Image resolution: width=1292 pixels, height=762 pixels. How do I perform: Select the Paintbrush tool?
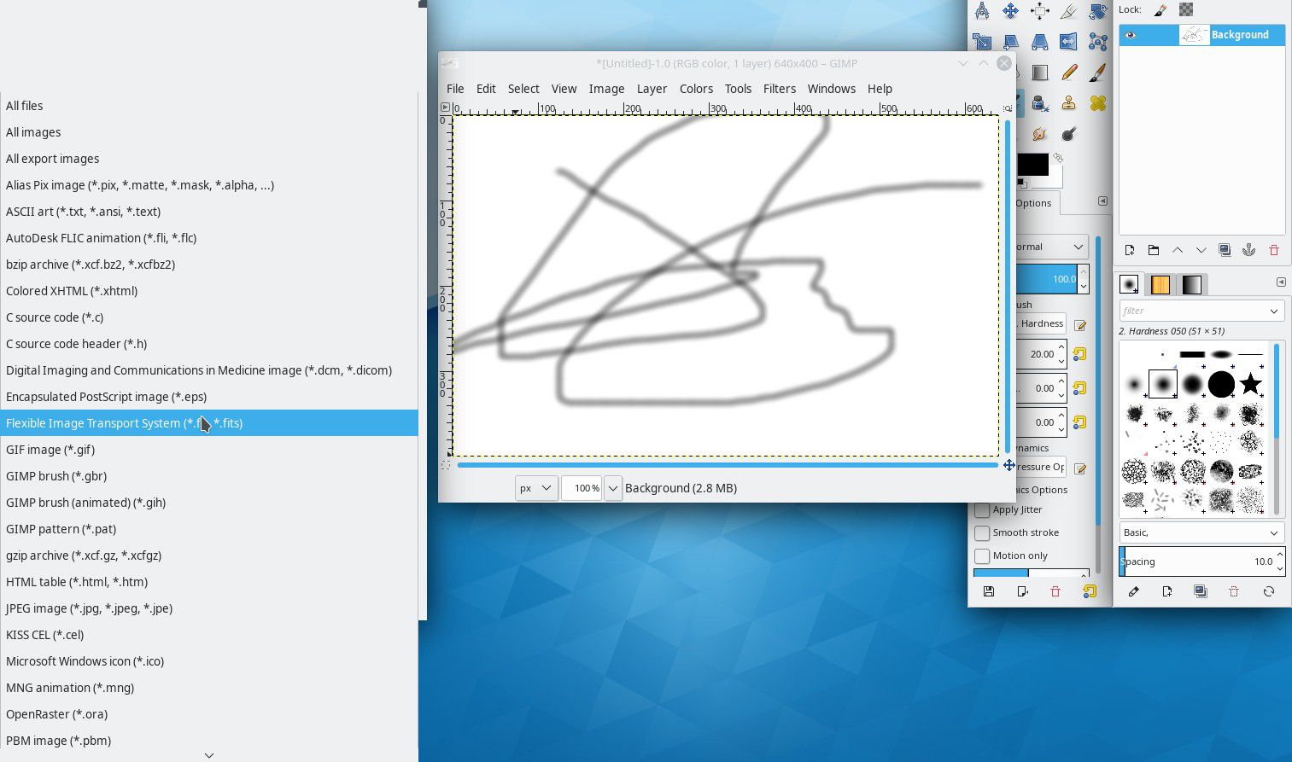[x=1097, y=73]
